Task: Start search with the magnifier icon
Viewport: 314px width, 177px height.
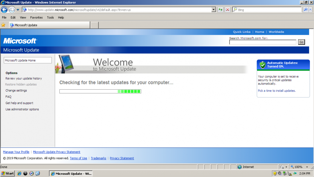Action: point(306,10)
